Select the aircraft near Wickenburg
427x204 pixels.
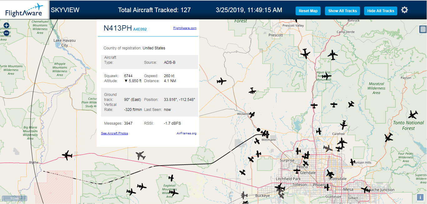pos(252,115)
